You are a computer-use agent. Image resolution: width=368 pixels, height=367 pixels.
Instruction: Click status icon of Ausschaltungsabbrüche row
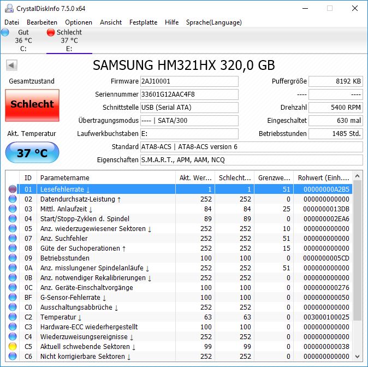(x=13, y=307)
